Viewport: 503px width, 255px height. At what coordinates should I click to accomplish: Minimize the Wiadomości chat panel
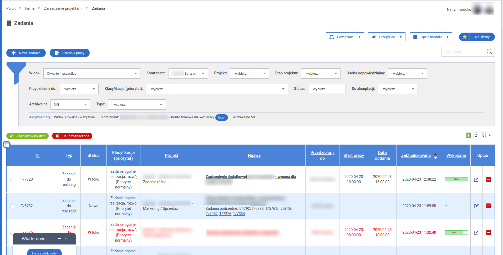[60, 239]
